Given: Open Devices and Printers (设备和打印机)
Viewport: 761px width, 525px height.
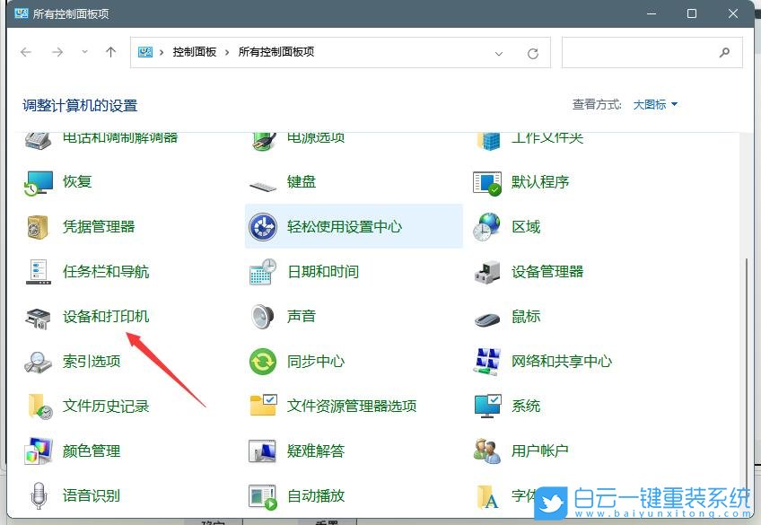Looking at the screenshot, I should [106, 317].
